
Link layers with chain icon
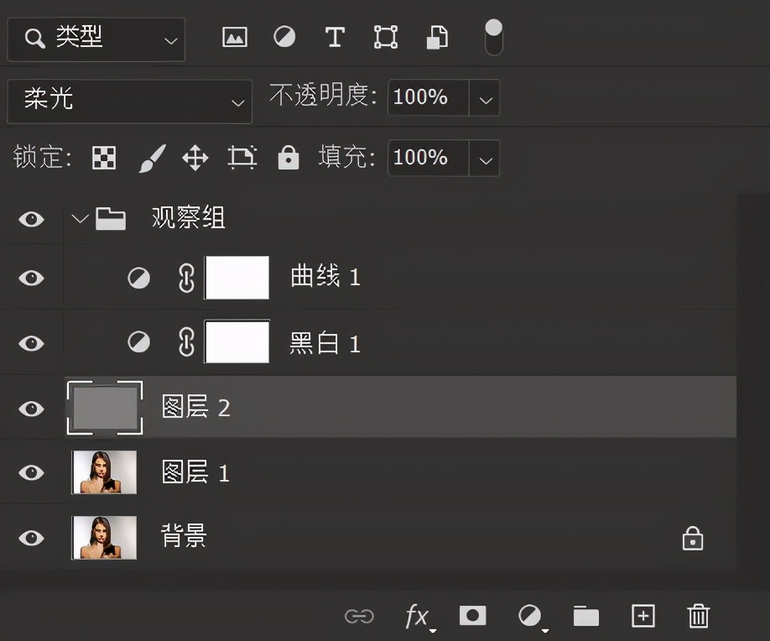[360, 616]
